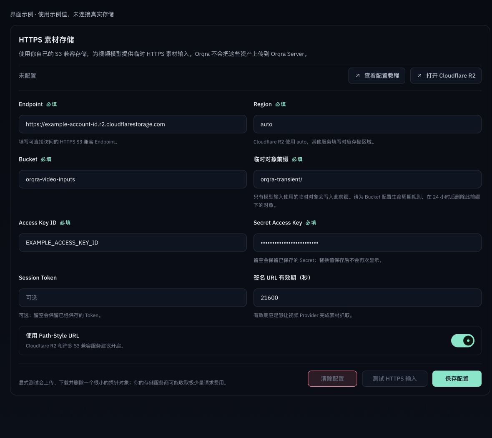Image resolution: width=492 pixels, height=438 pixels.
Task: Click the 未配置 status text
Action: click(x=27, y=76)
